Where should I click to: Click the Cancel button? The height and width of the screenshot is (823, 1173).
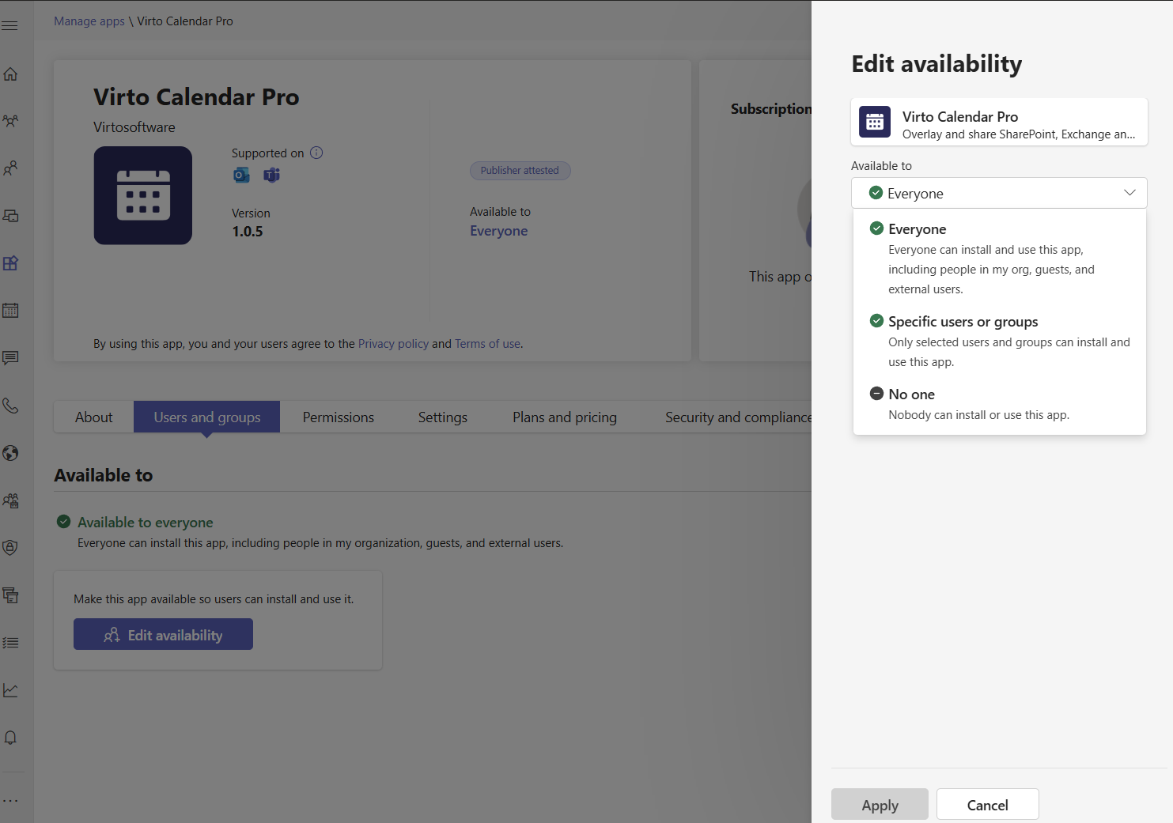pyautogui.click(x=987, y=805)
